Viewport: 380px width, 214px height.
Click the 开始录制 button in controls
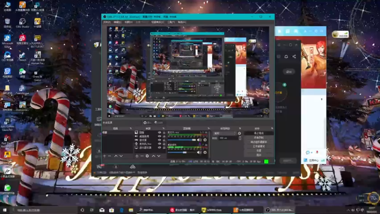tap(258, 137)
